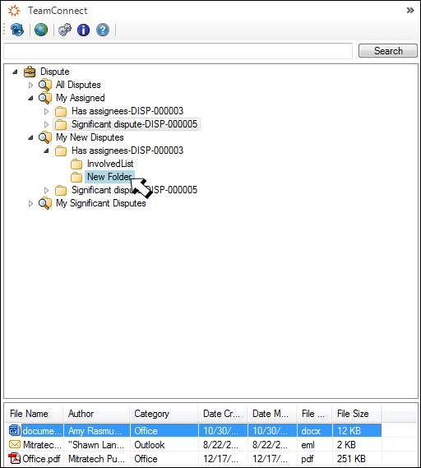Click the TeamConnect home toolbar icon
Viewport: 421px width, 468px height.
click(x=17, y=30)
